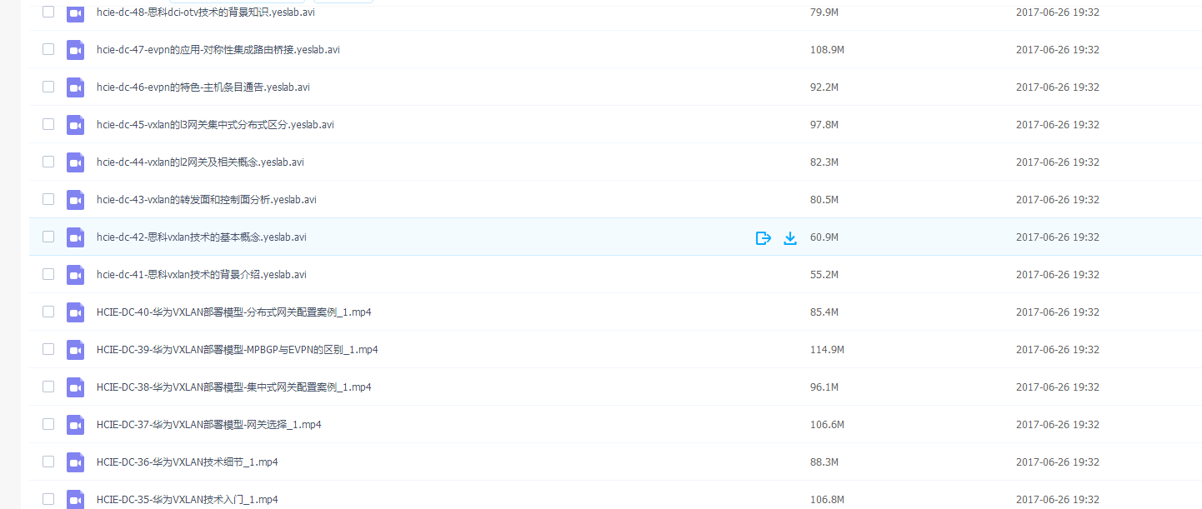
Task: Mark the HCIE-DC-40 file checkbox
Action: [48, 312]
